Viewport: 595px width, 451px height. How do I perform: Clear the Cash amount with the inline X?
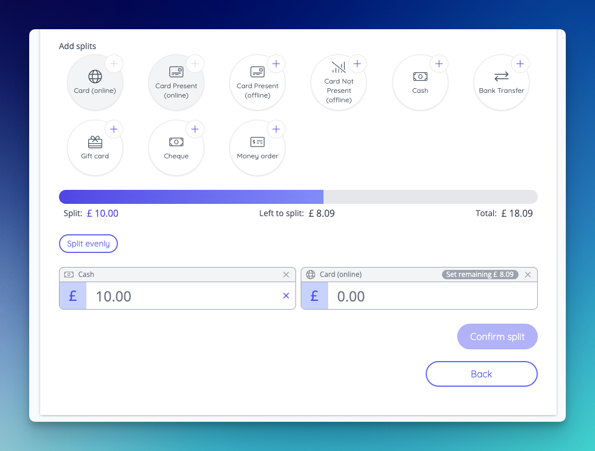pyautogui.click(x=286, y=296)
